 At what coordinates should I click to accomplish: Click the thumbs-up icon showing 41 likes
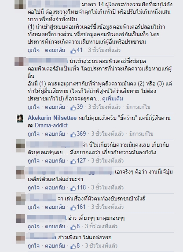(73, 51)
